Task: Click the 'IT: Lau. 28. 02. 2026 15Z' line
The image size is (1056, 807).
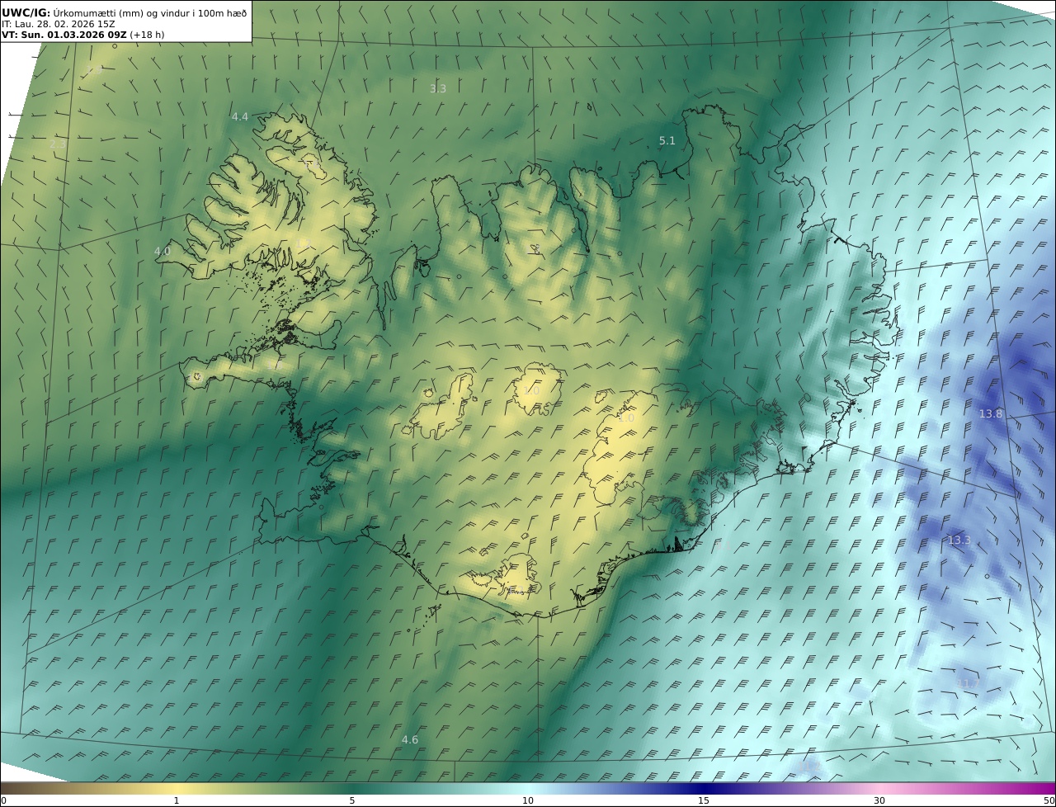Action: click(59, 24)
